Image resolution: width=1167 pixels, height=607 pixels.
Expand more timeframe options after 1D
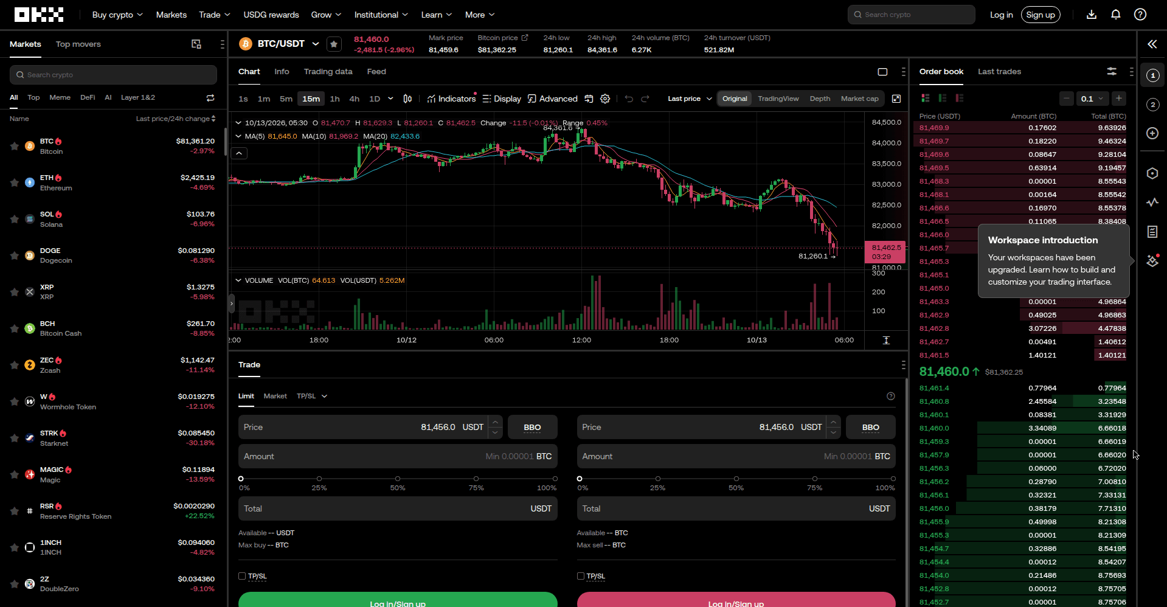[390, 99]
